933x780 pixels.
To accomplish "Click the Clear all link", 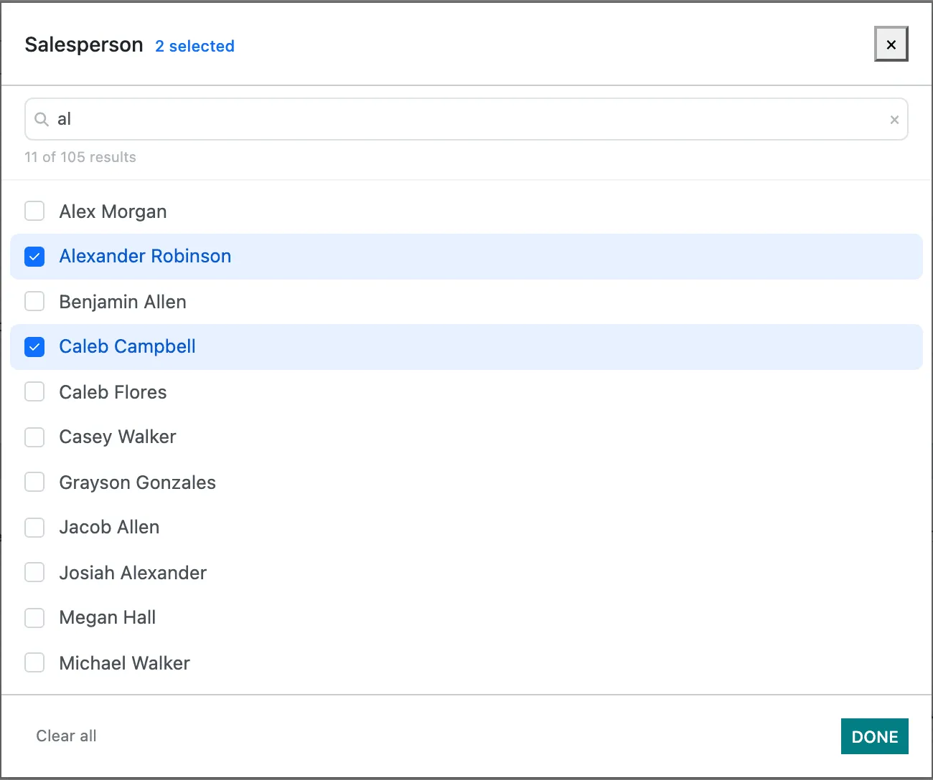I will coord(66,736).
